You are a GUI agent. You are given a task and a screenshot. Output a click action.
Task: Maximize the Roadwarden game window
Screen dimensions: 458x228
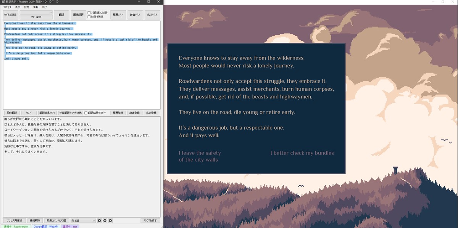pos(443,2)
